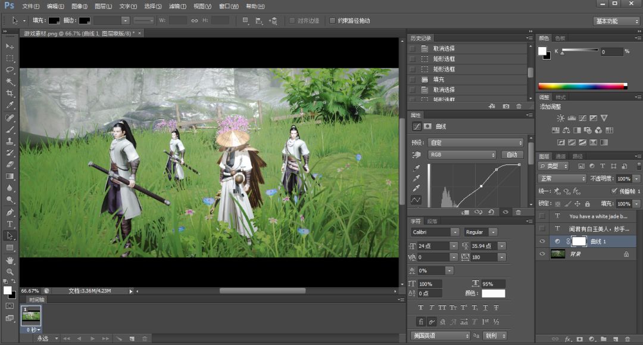Toggle the 传播帧 1 checkbox
Viewport: 643px width, 345px height.
[x=614, y=191]
